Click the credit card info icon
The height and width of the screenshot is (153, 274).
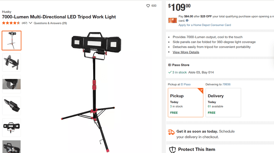tap(187, 21)
